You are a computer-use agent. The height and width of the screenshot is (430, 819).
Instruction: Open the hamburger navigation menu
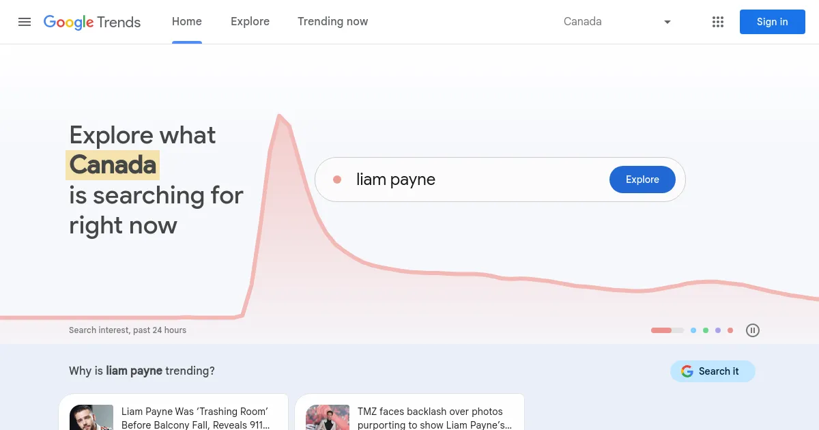[x=25, y=22]
